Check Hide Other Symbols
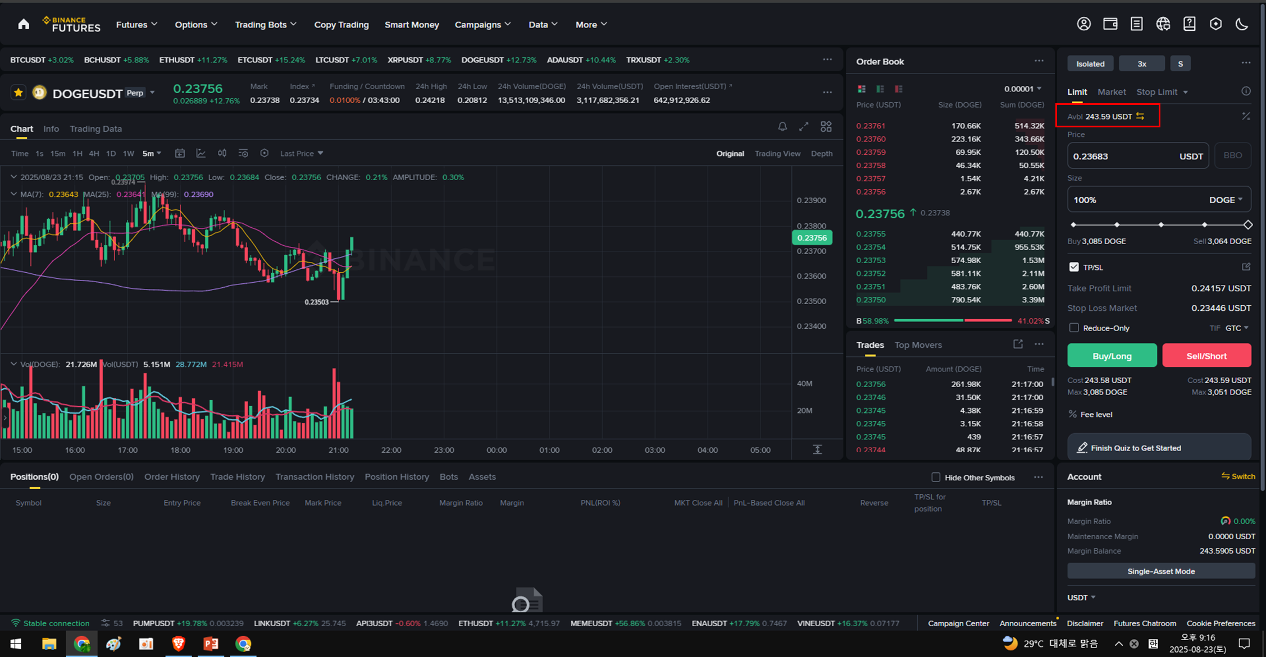Viewport: 1266px width, 657px height. pos(936,477)
